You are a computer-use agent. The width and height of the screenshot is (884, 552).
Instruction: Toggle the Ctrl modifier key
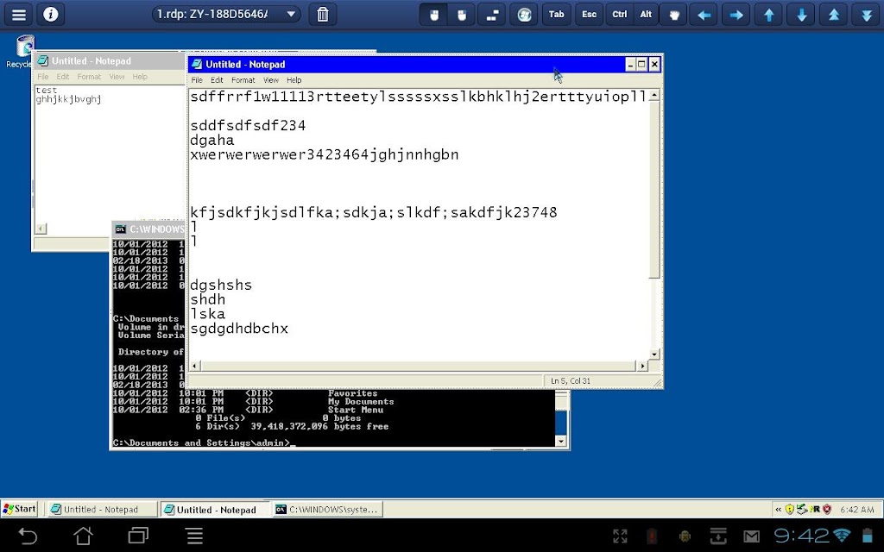(x=620, y=15)
